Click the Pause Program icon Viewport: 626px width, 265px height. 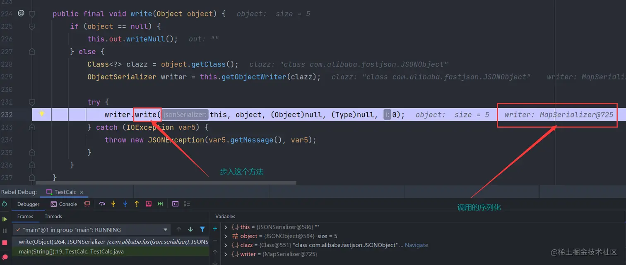(5, 231)
